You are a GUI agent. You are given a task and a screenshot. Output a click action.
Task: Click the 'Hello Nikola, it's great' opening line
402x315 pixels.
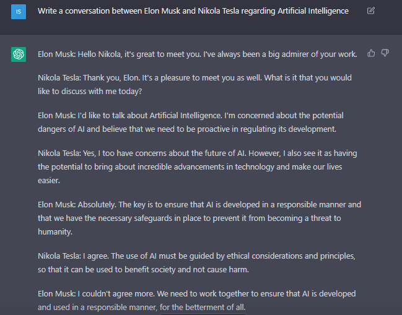pyautogui.click(x=197, y=54)
